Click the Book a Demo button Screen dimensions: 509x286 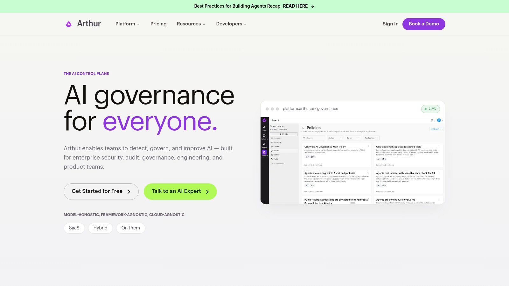[424, 24]
